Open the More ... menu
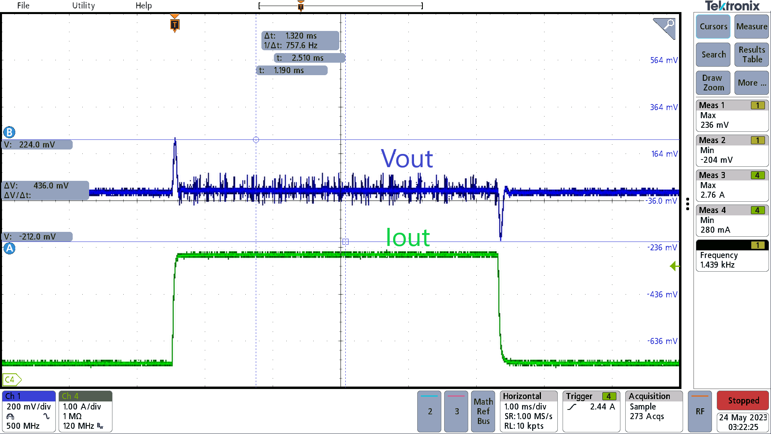This screenshot has height=434, width=771. pos(751,82)
